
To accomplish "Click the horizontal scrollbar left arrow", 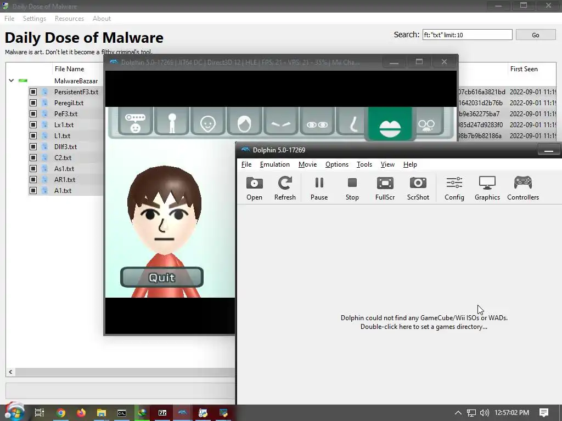I will coord(11,372).
